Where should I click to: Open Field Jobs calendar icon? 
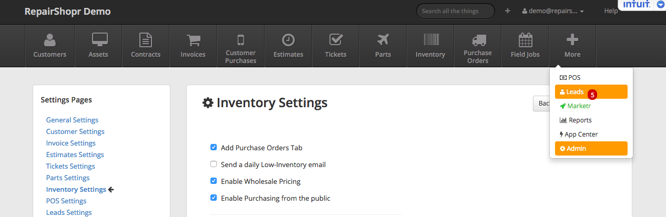525,40
